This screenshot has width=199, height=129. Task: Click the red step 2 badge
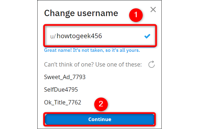click(x=101, y=104)
